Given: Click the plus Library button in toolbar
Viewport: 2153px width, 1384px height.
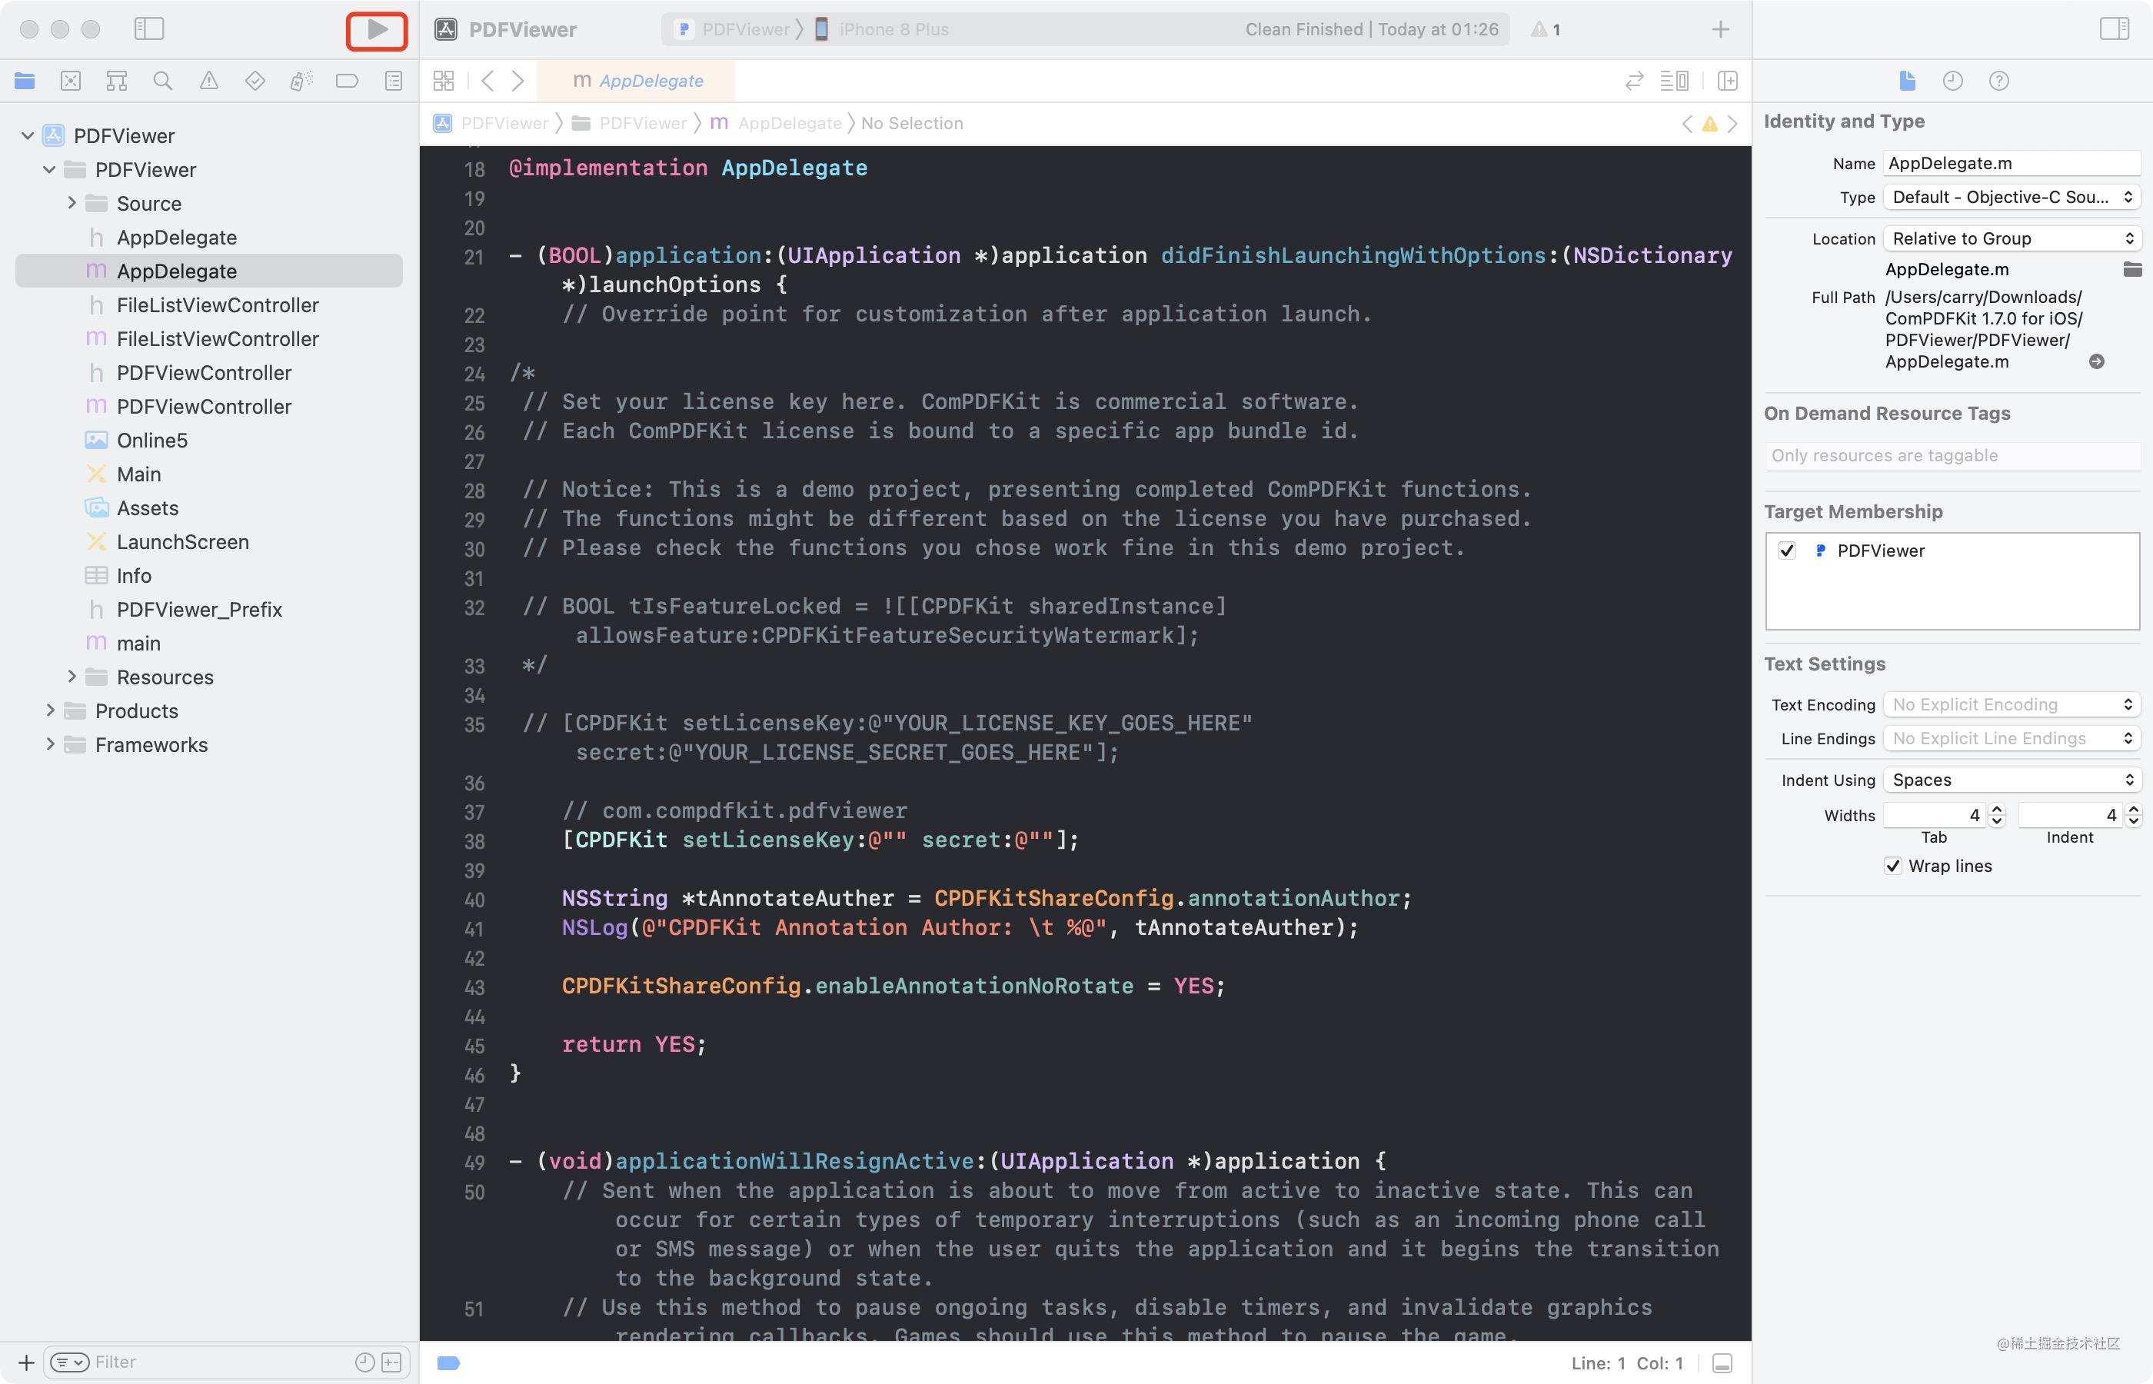Looking at the screenshot, I should coord(1720,28).
